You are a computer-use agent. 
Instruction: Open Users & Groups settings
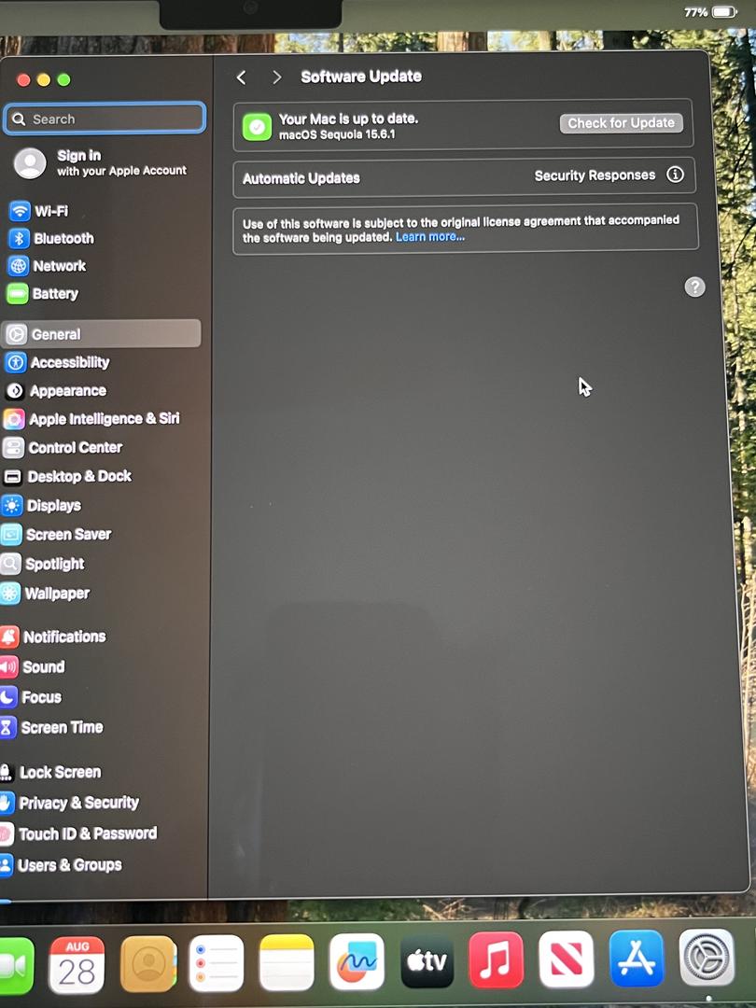(61, 865)
